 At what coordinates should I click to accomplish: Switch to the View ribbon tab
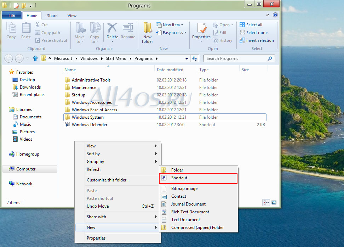(72, 16)
